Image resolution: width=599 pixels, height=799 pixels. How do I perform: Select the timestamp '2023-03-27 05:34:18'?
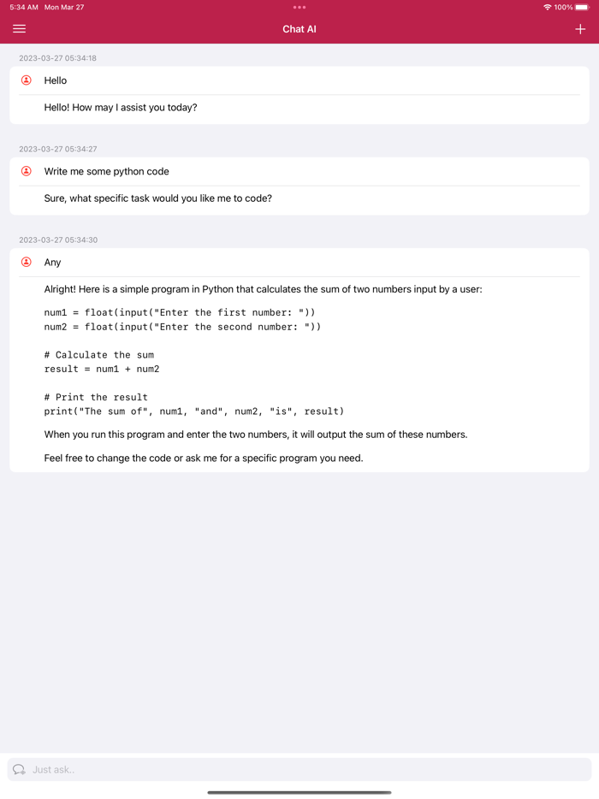click(58, 57)
